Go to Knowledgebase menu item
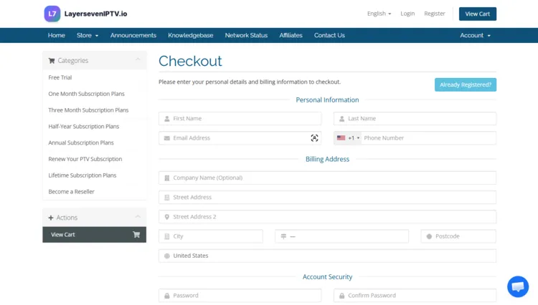 pos(190,35)
